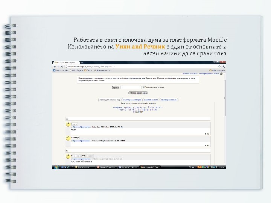The width and height of the screenshot is (271, 203).
Task: Open the first bookmark in bookmarks bar
Action: (61, 70)
